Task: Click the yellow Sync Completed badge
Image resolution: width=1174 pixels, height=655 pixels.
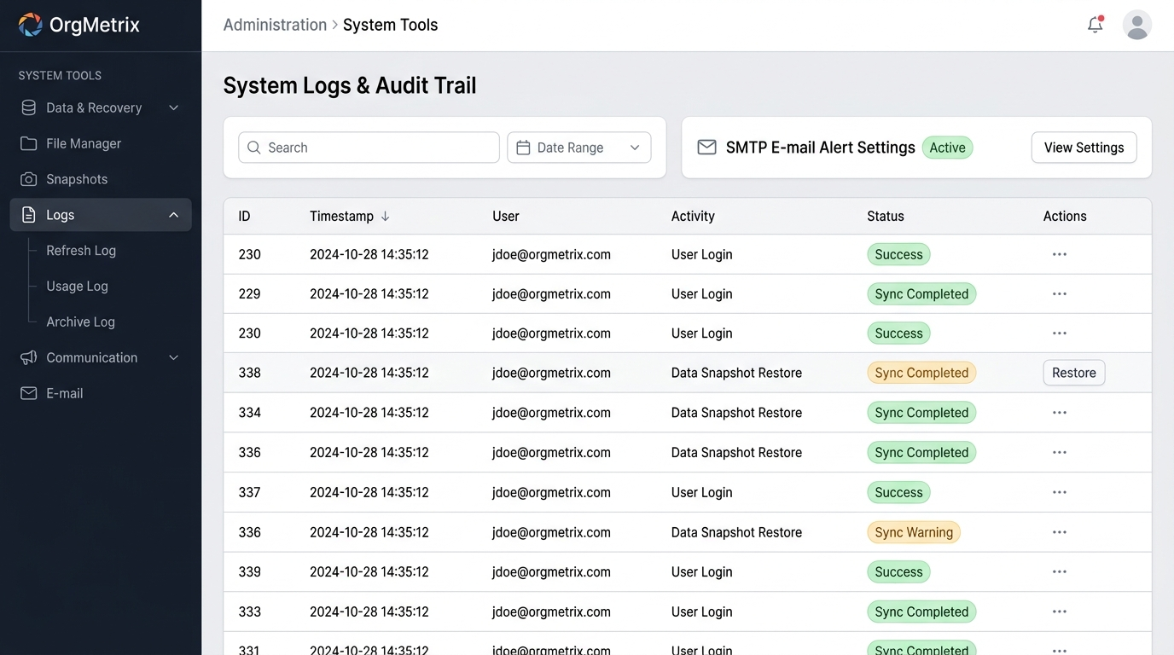Action: coord(921,373)
